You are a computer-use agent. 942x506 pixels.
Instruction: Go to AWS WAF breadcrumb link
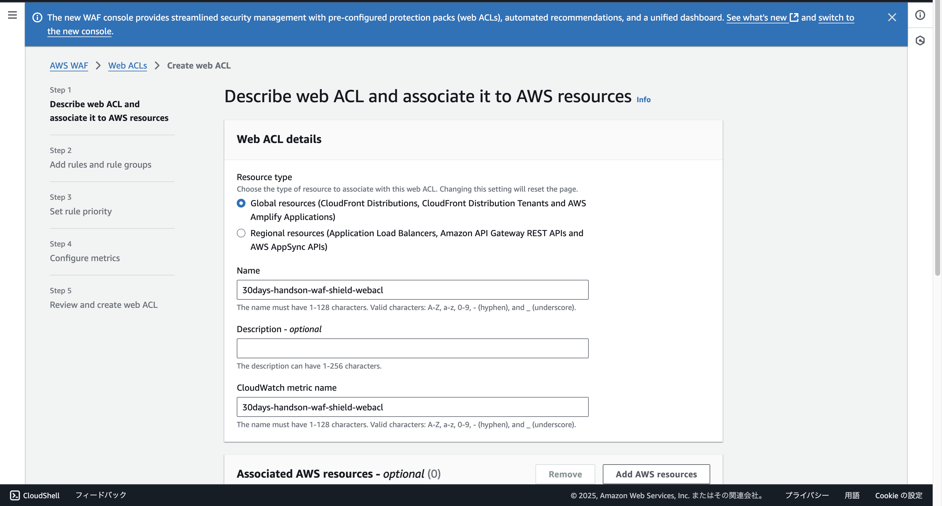(69, 65)
